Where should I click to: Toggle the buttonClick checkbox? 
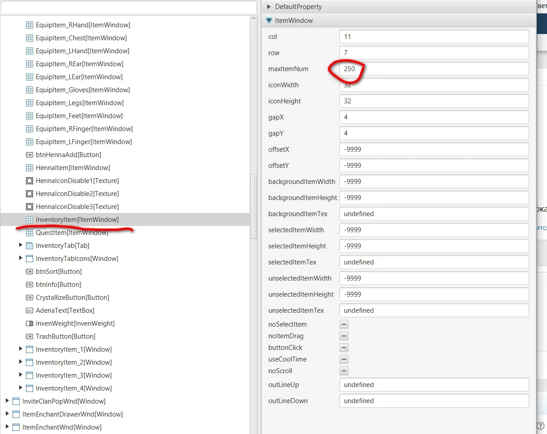tap(344, 348)
